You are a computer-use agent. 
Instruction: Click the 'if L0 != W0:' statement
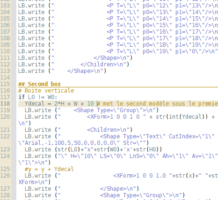tap(38, 97)
